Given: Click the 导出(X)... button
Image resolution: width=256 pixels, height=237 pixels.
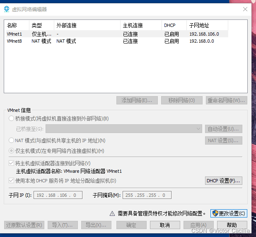Looking at the screenshot, I should coord(97,225).
